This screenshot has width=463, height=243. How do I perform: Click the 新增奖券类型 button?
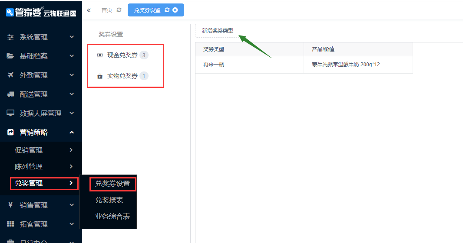point(217,31)
